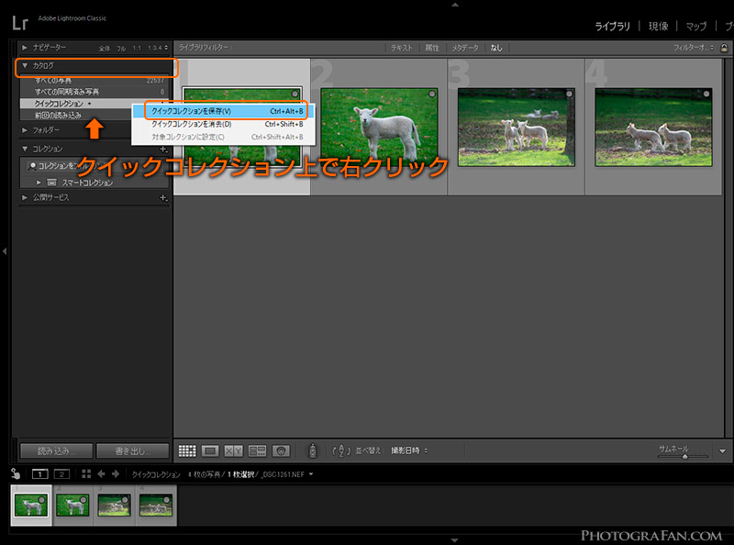Switch to Grid view icon in toolbar
This screenshot has height=545, width=734.
pyautogui.click(x=187, y=450)
